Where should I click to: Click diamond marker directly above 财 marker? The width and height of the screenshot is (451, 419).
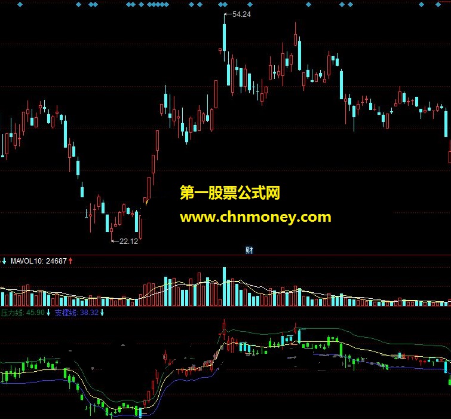coord(250,4)
